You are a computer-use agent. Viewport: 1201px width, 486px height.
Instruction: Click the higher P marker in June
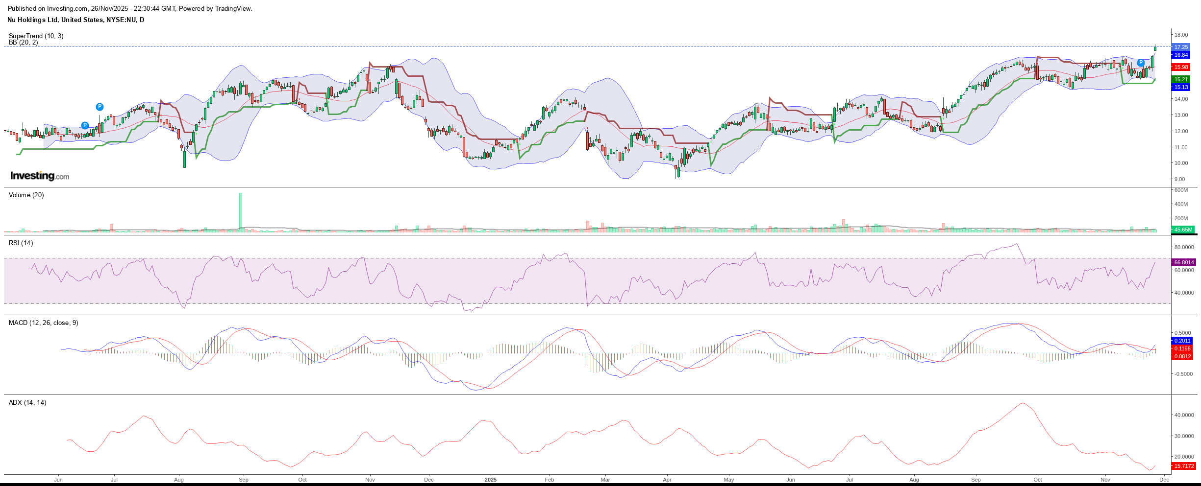coord(100,107)
